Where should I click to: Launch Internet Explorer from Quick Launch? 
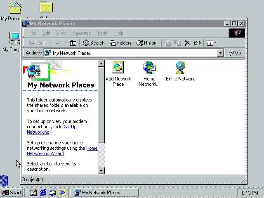click(43, 193)
